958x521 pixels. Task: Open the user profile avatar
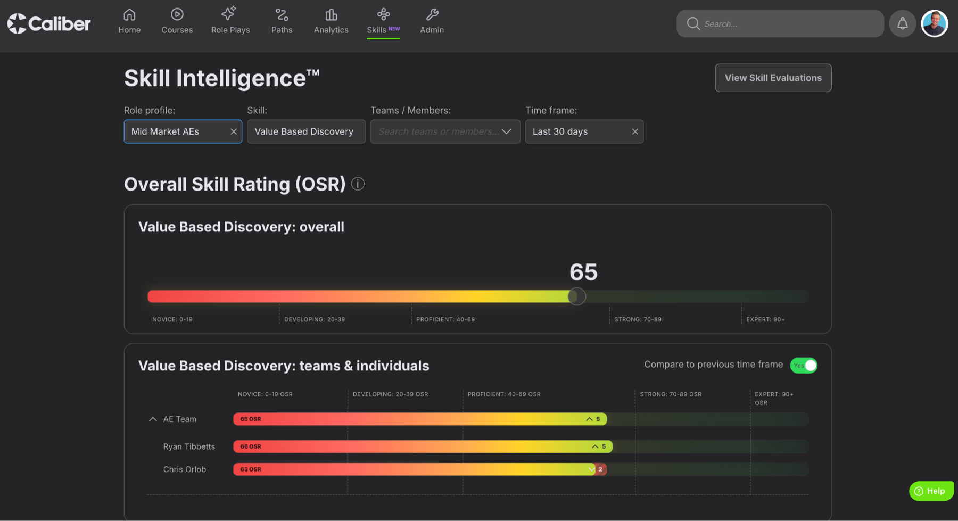(x=935, y=23)
